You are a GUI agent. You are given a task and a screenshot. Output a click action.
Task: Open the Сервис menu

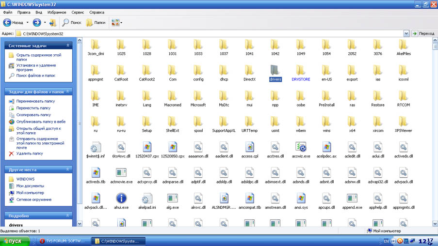point(78,12)
